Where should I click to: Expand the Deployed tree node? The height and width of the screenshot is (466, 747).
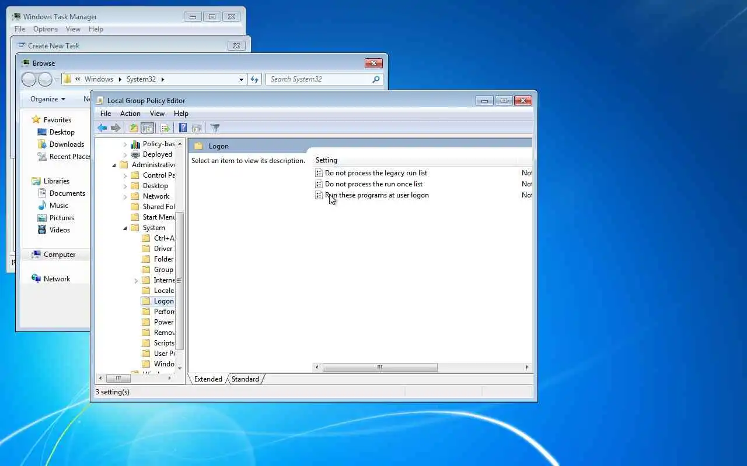pos(125,154)
